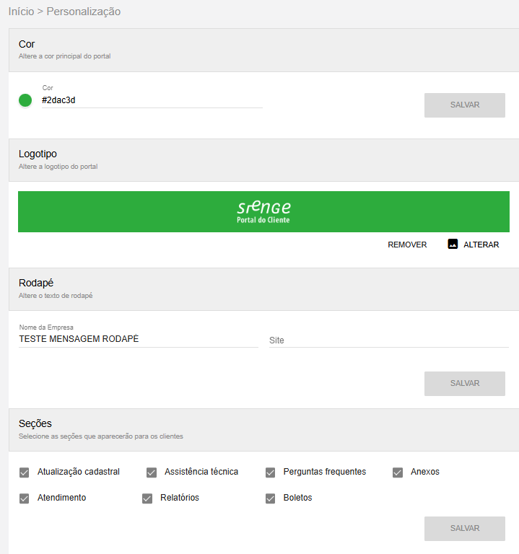Toggle Assistência técnica checkbox
Viewport: 519px width, 554px height.
click(x=152, y=472)
